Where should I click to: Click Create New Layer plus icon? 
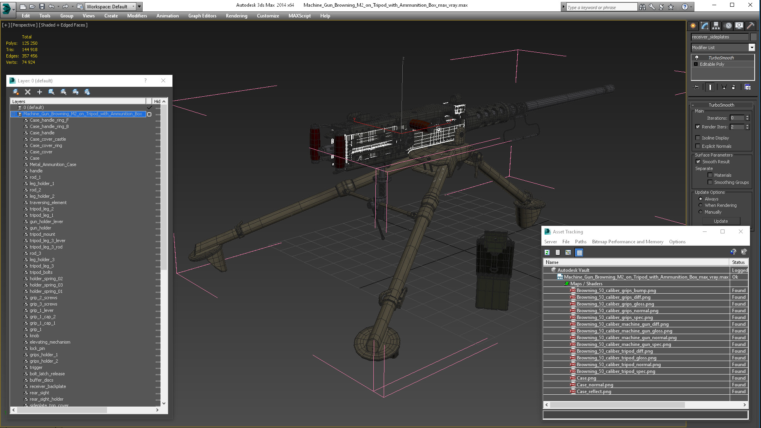[x=40, y=92]
